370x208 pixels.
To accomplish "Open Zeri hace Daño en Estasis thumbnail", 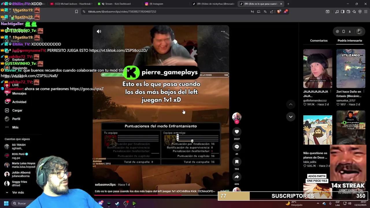I will pos(351,68).
